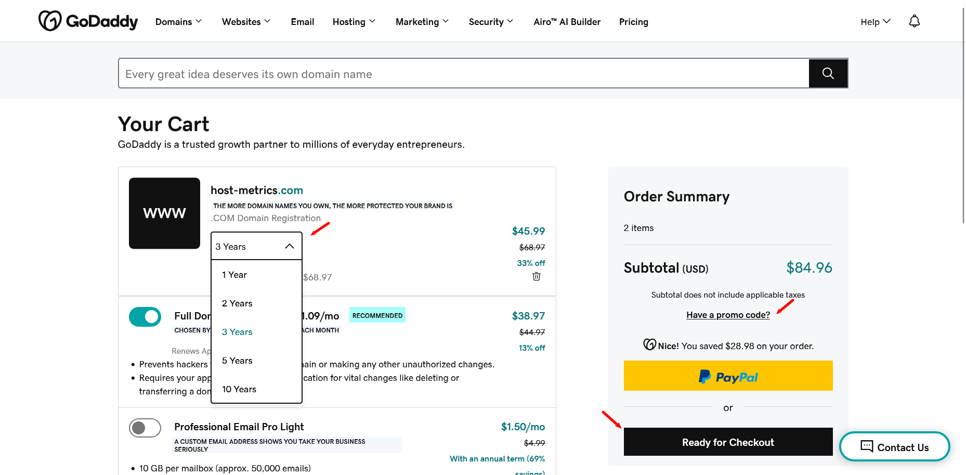Click the $84.96 subtotal amount
This screenshot has height=475, width=966.
809,267
